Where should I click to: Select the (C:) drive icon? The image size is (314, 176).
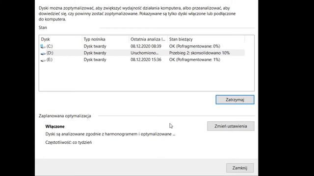[x=43, y=46]
